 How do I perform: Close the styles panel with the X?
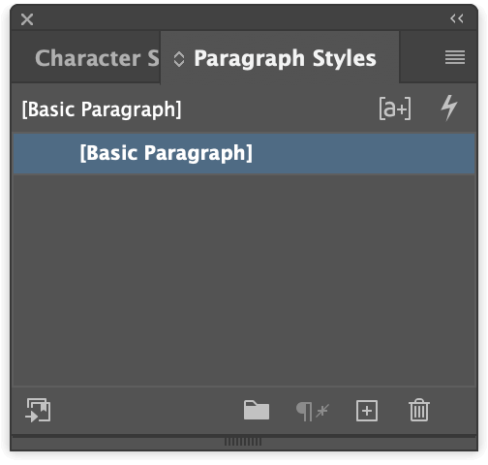[x=27, y=19]
